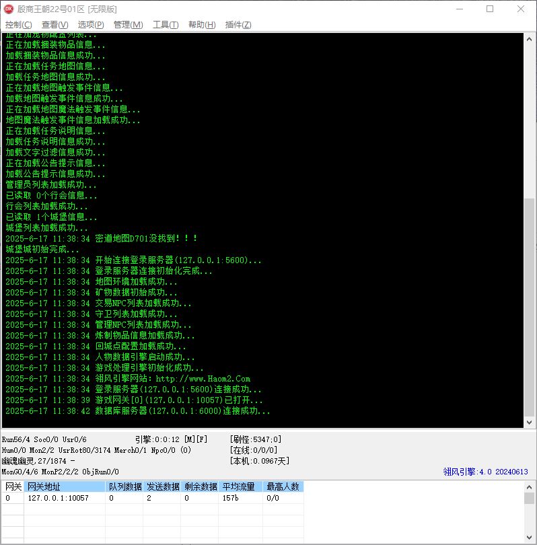Maximize the 殷商王朝 window
The width and height of the screenshot is (537, 545).
pyautogui.click(x=490, y=9)
